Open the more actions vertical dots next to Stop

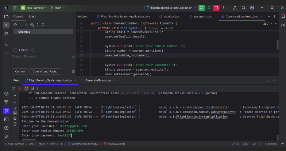click(x=223, y=8)
